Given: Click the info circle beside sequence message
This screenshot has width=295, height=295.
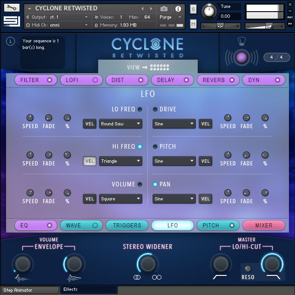Looking at the screenshot, I should 11,42.
